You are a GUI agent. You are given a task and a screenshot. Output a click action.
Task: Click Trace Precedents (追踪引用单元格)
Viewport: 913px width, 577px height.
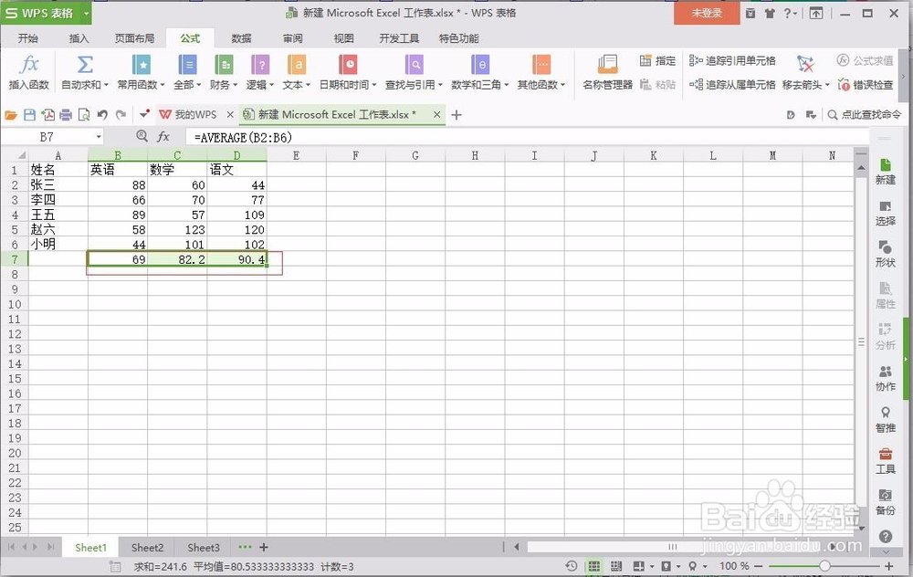point(732,60)
